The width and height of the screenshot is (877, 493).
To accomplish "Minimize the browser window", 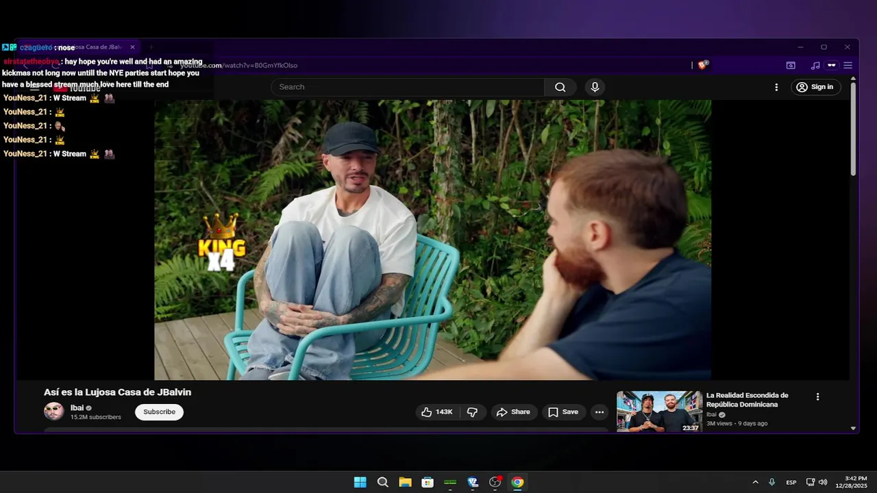I will click(x=800, y=47).
